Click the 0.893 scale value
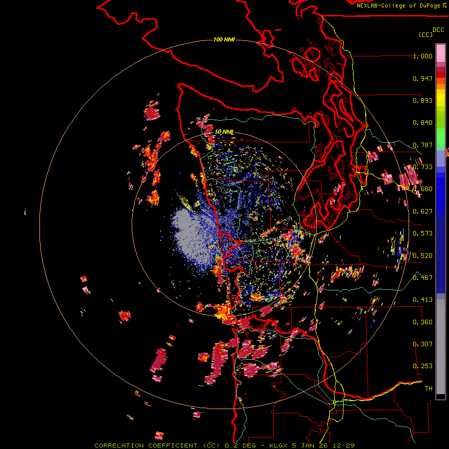 (423, 100)
